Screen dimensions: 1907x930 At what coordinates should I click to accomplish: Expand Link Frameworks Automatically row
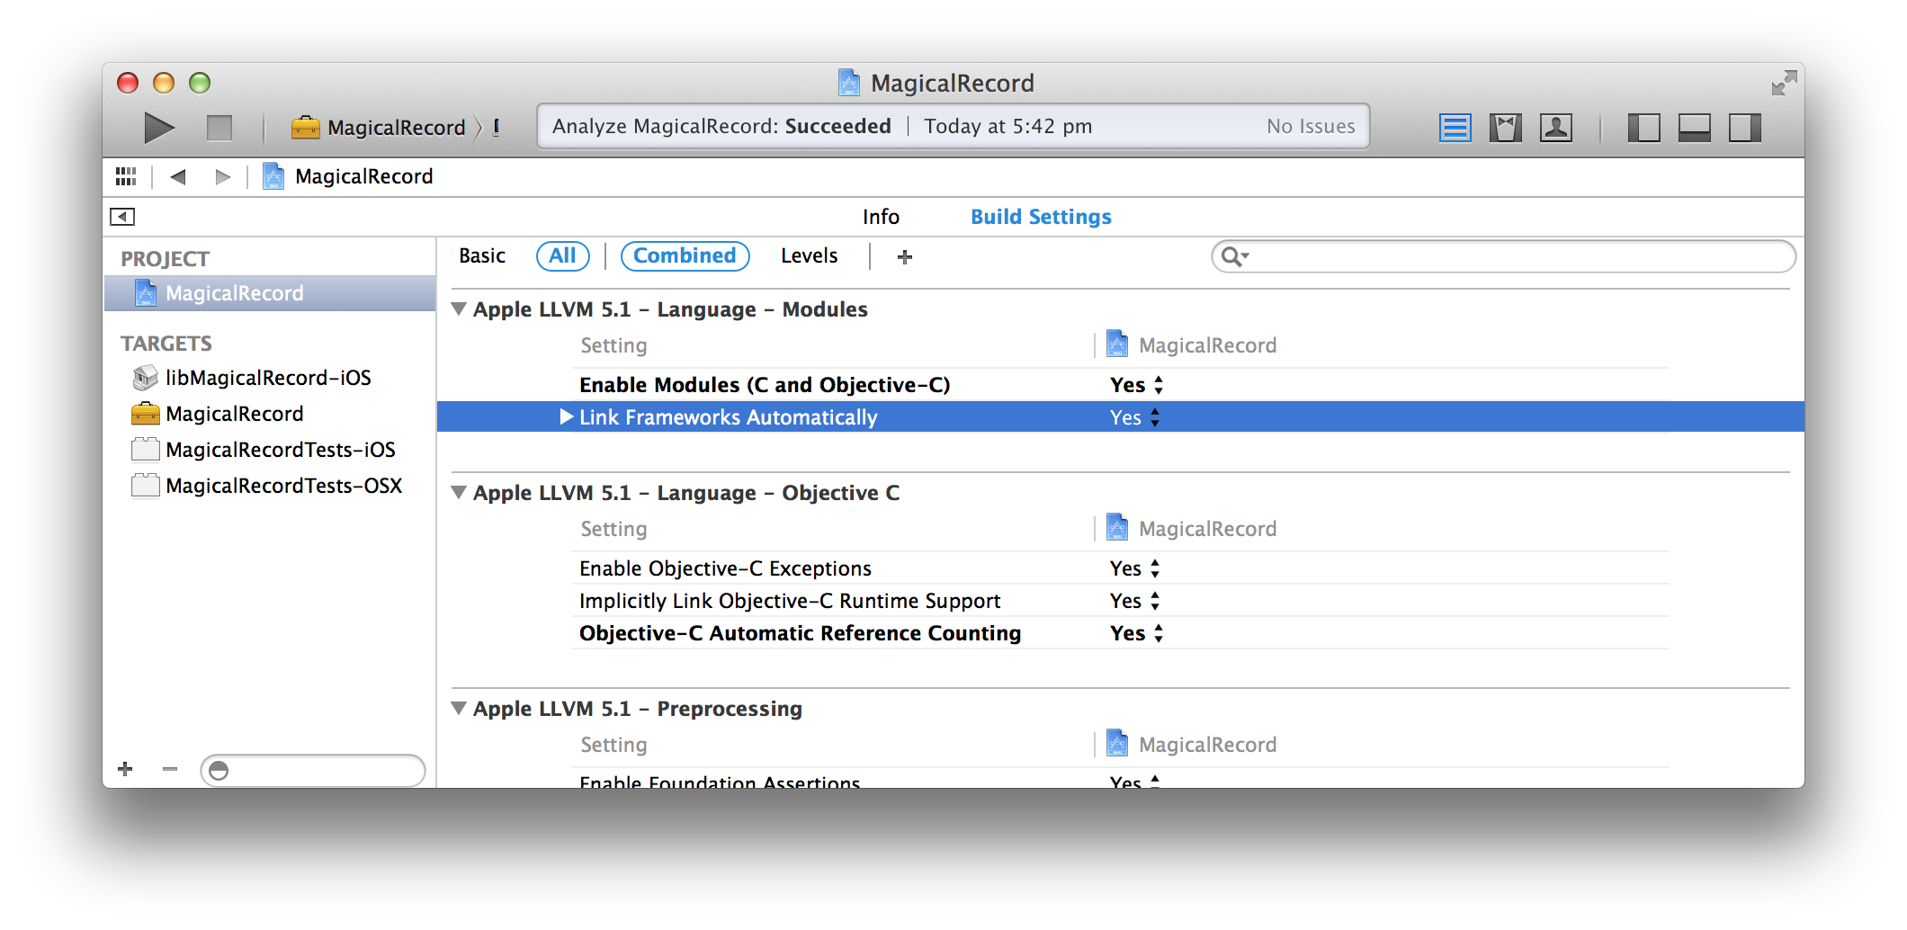point(566,416)
